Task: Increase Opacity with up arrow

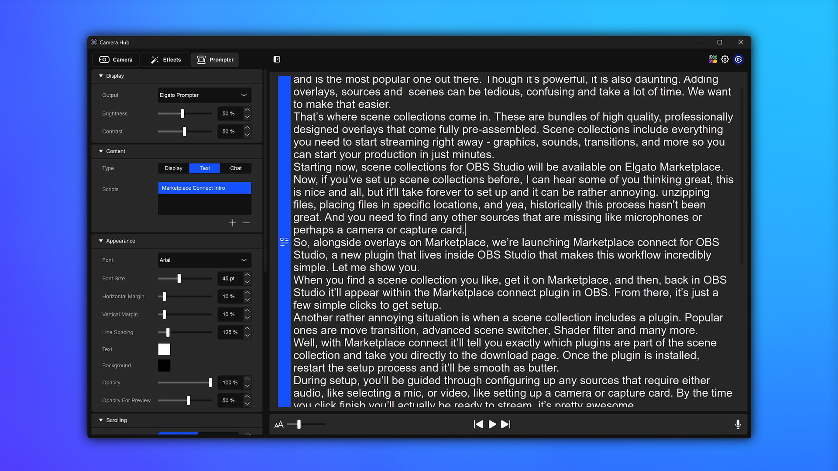Action: pos(247,379)
